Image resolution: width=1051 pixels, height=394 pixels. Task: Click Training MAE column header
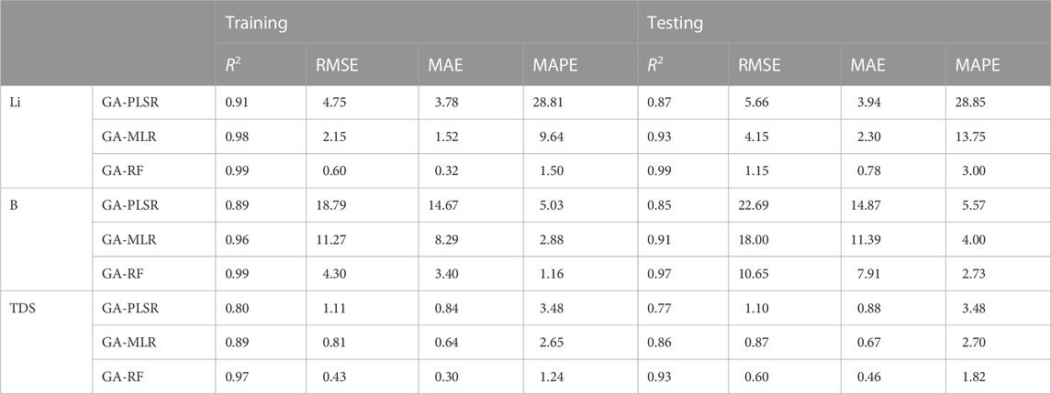[x=444, y=65]
